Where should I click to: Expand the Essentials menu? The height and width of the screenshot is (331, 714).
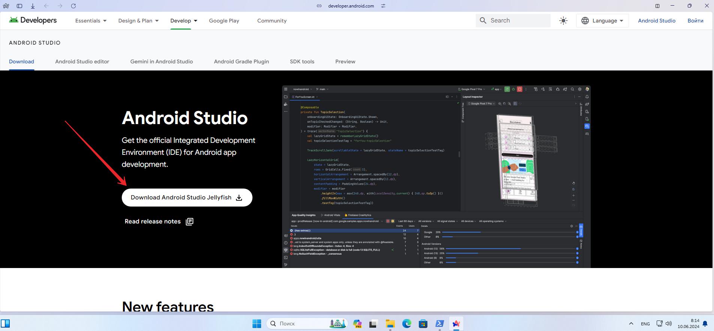91,21
